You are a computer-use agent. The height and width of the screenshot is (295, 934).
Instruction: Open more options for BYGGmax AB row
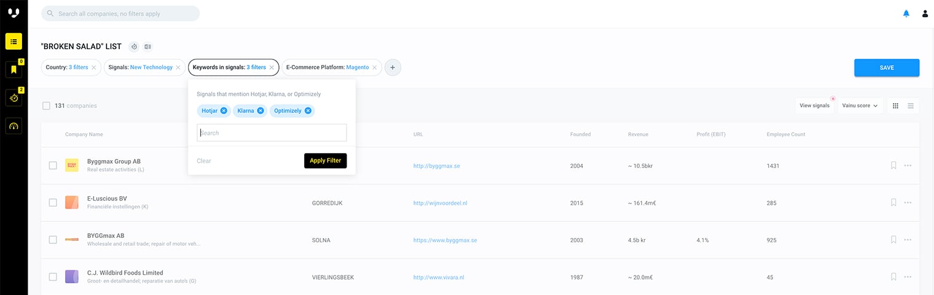click(908, 240)
